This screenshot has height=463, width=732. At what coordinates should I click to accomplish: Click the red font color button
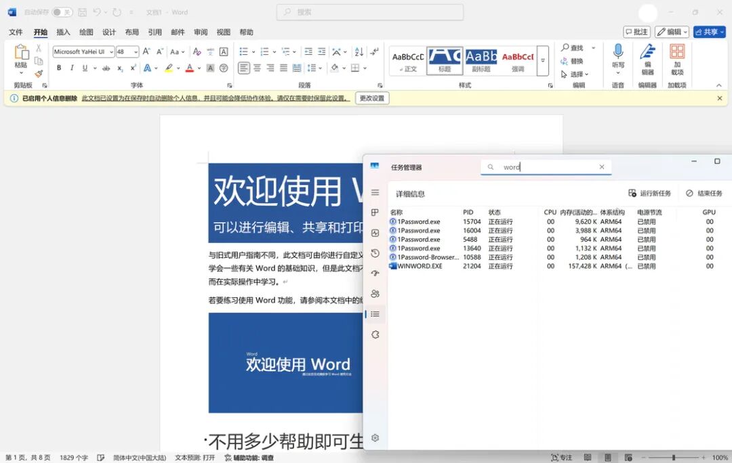pyautogui.click(x=190, y=68)
